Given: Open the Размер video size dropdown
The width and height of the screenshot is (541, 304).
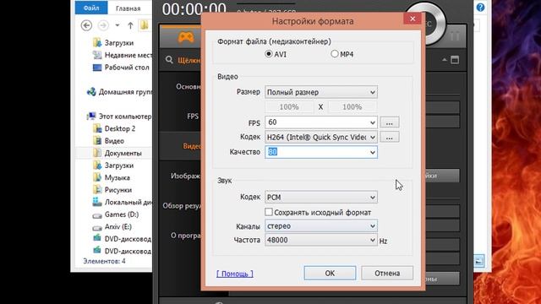Looking at the screenshot, I should [321, 92].
